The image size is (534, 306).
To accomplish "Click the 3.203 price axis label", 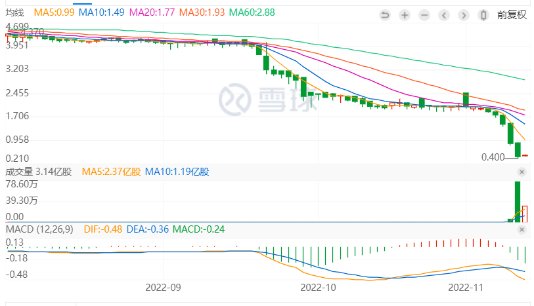I will (x=17, y=69).
